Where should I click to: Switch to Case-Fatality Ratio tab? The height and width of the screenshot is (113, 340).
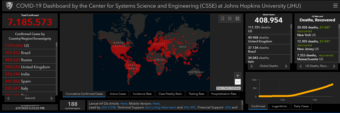click(170, 94)
